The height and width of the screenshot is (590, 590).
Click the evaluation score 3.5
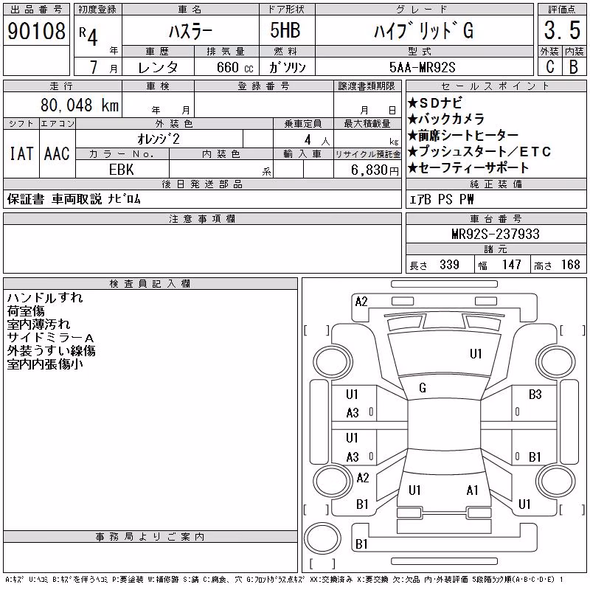coord(562,30)
